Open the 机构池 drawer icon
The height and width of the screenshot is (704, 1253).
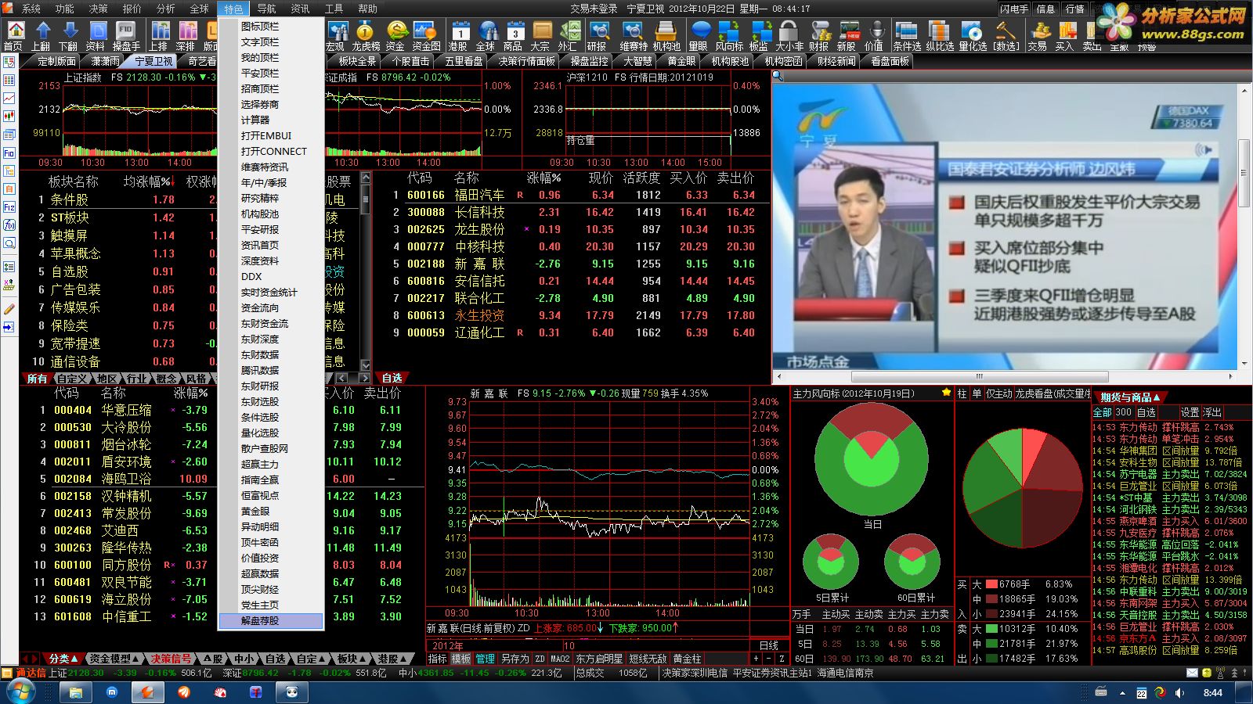(666, 36)
